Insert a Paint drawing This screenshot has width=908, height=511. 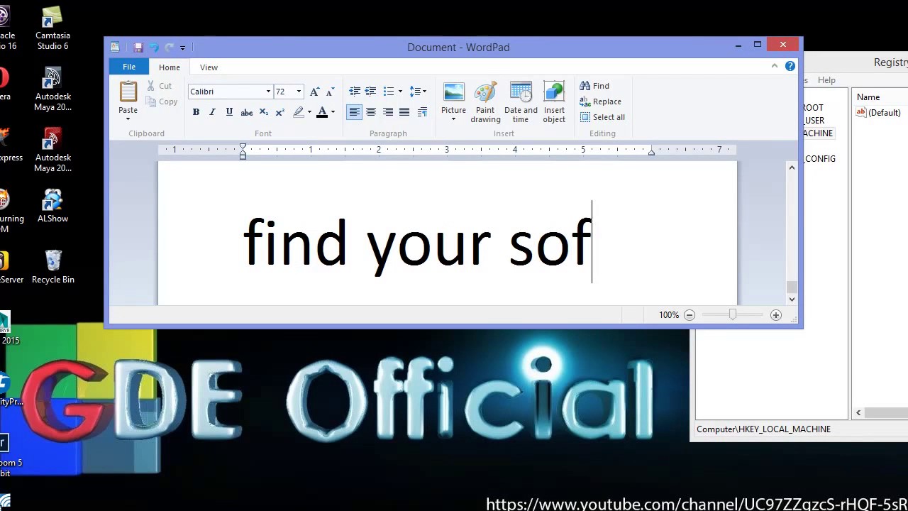pyautogui.click(x=485, y=102)
